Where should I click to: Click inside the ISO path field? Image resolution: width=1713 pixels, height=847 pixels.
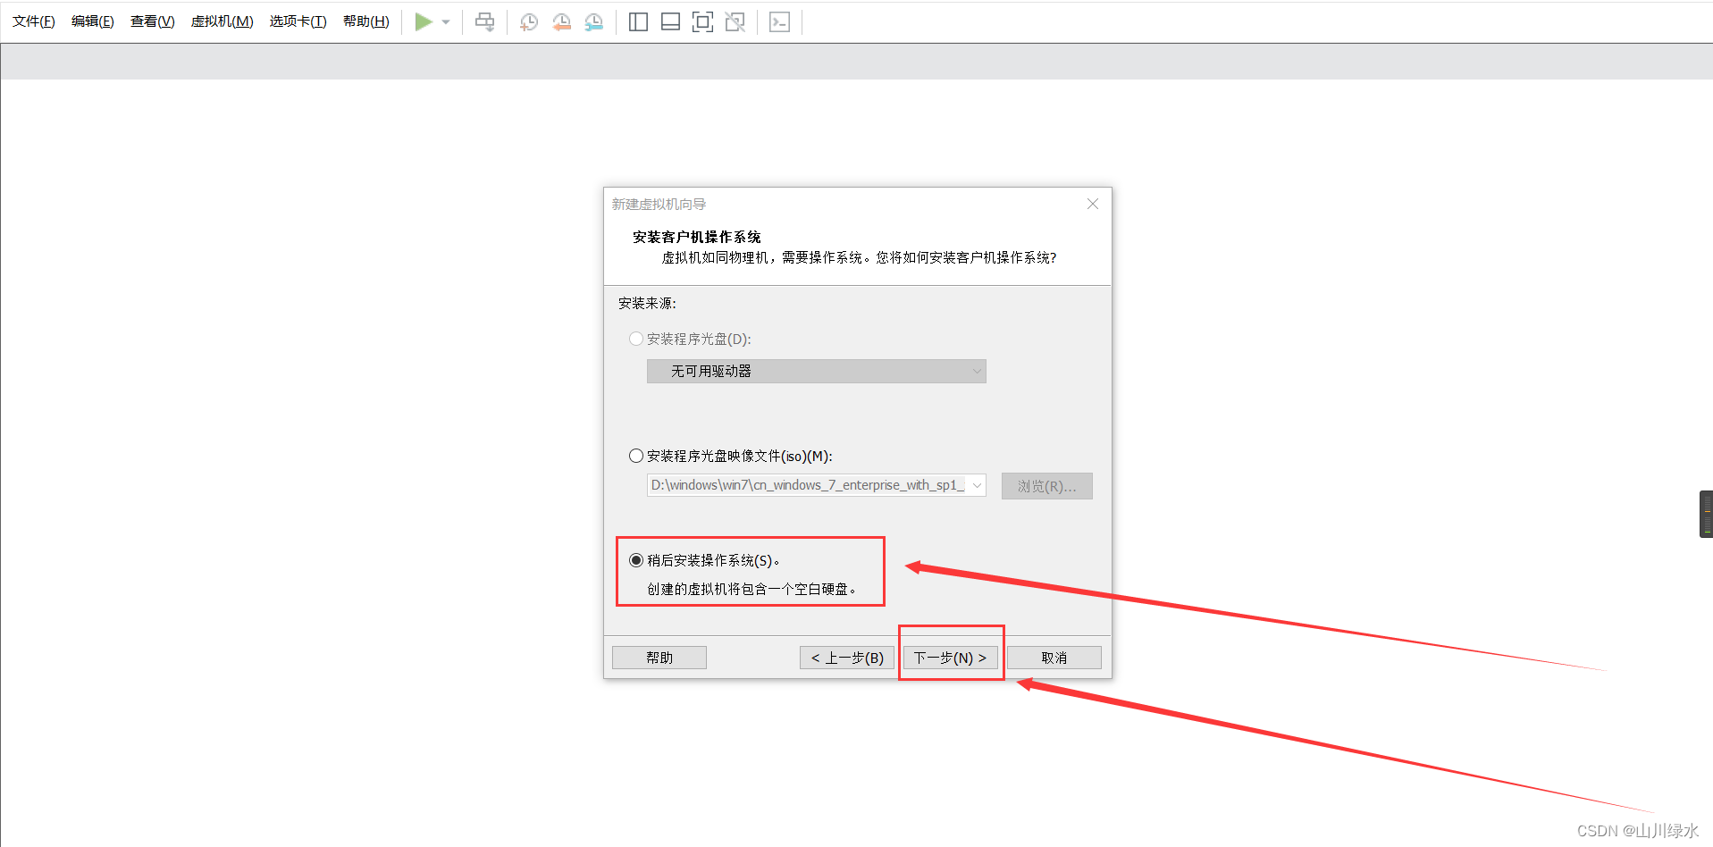tap(804, 485)
